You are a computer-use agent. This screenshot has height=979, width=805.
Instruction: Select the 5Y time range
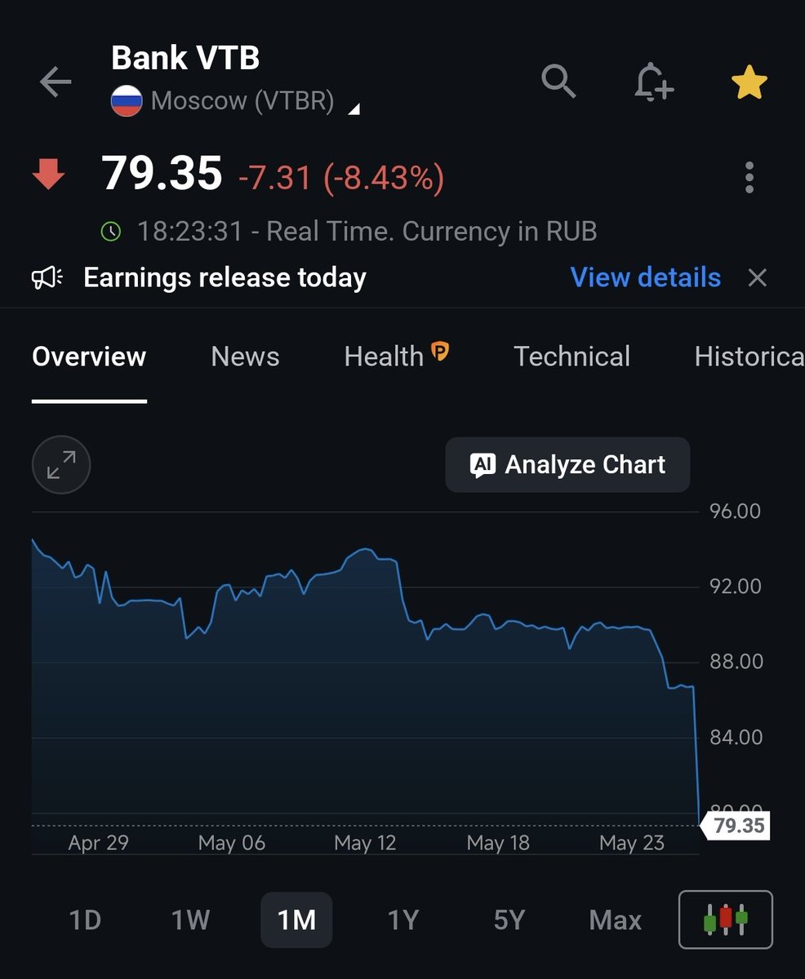pos(509,920)
